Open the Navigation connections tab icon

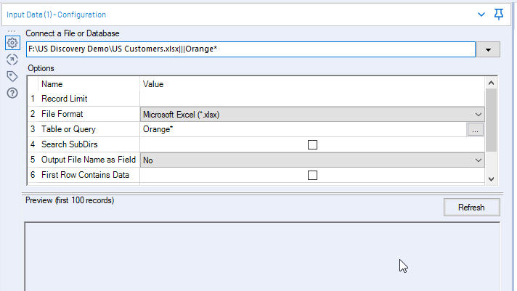click(12, 60)
